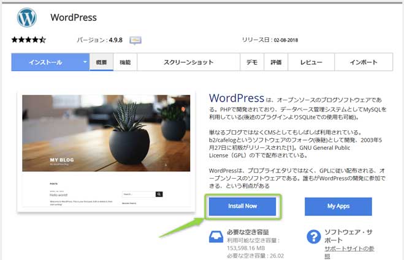Open the 評価 tab
The height and width of the screenshot is (260, 404).
click(276, 62)
